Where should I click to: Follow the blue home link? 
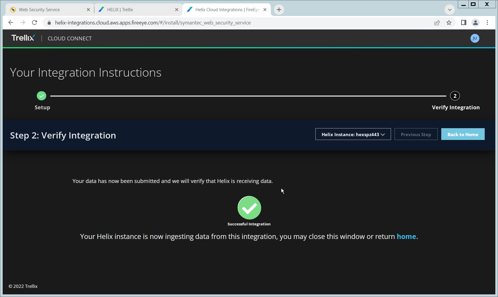[406, 237]
